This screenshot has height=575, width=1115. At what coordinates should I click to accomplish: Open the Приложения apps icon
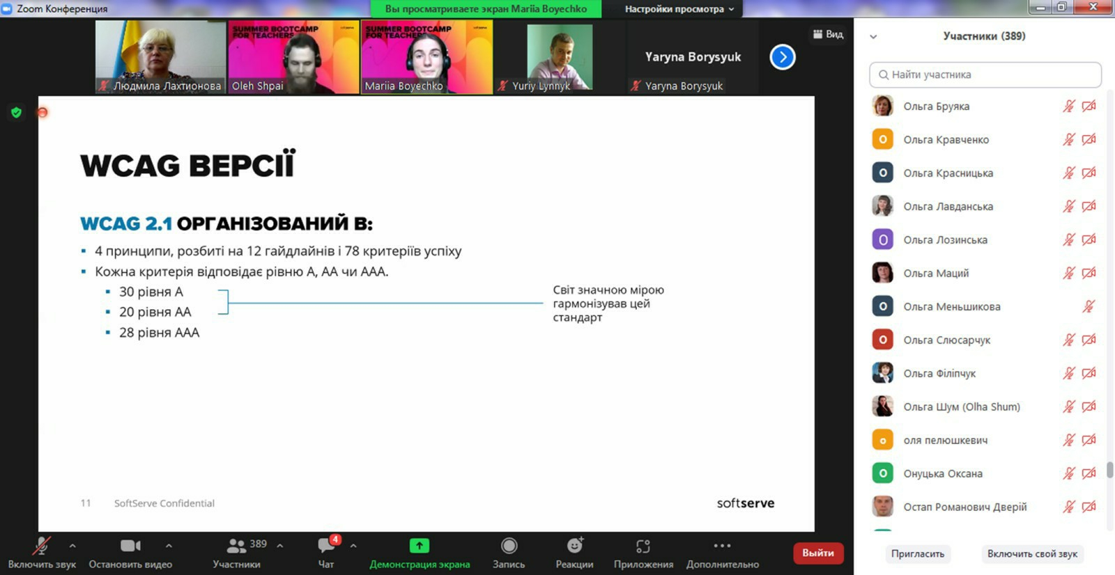(643, 546)
